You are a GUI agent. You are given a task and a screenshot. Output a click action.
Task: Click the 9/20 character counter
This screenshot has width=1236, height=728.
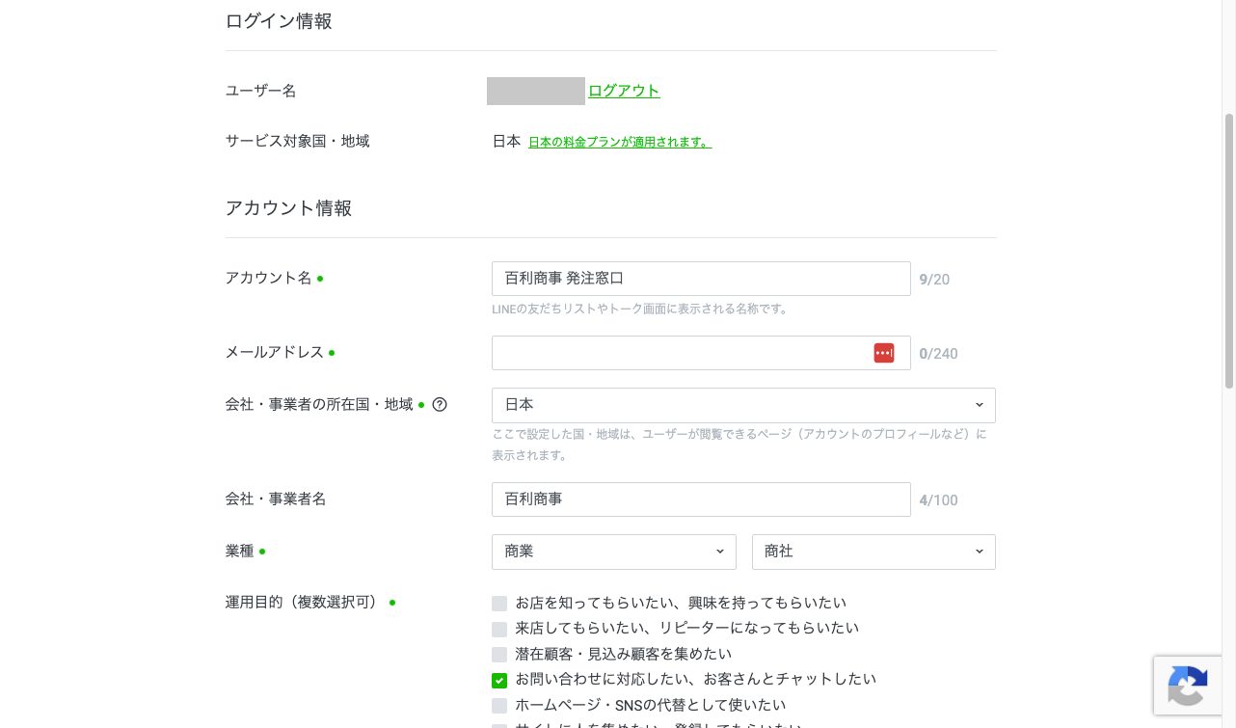[934, 280]
